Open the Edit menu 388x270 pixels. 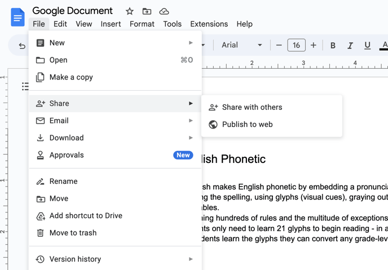coord(60,24)
